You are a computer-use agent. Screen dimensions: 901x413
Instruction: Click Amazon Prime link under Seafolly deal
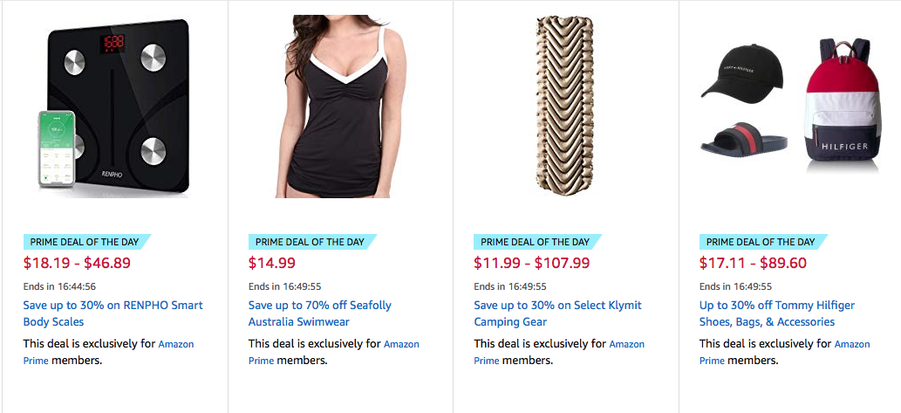[401, 344]
